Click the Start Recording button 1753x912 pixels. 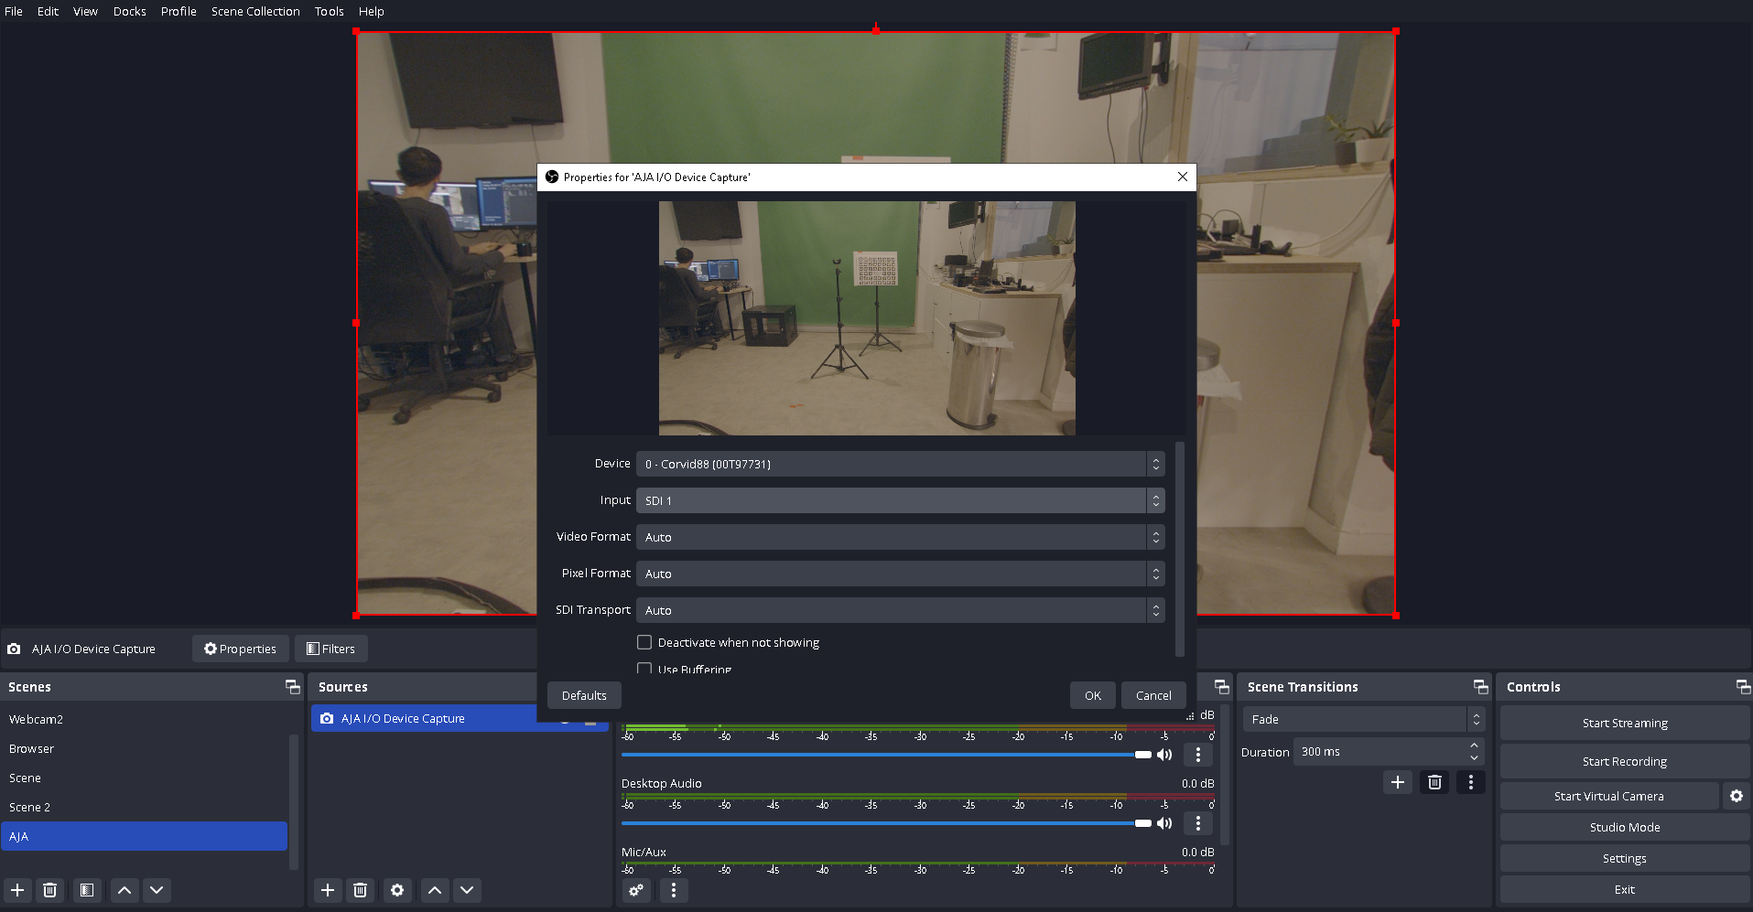click(x=1624, y=761)
